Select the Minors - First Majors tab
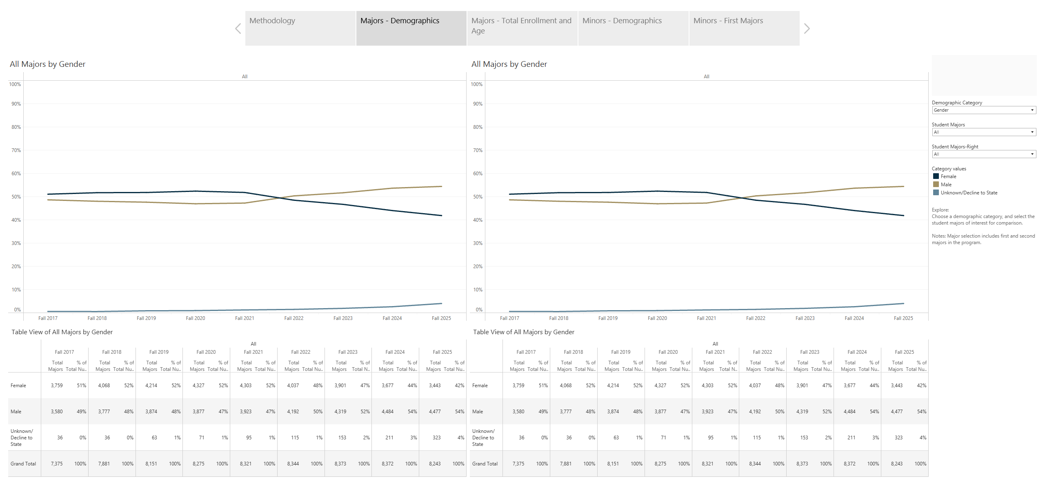Viewport: 1045px width, 485px height. coord(744,28)
